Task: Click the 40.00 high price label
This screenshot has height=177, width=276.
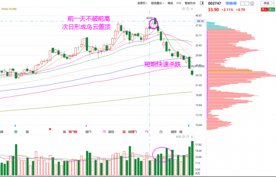Action: click(149, 18)
